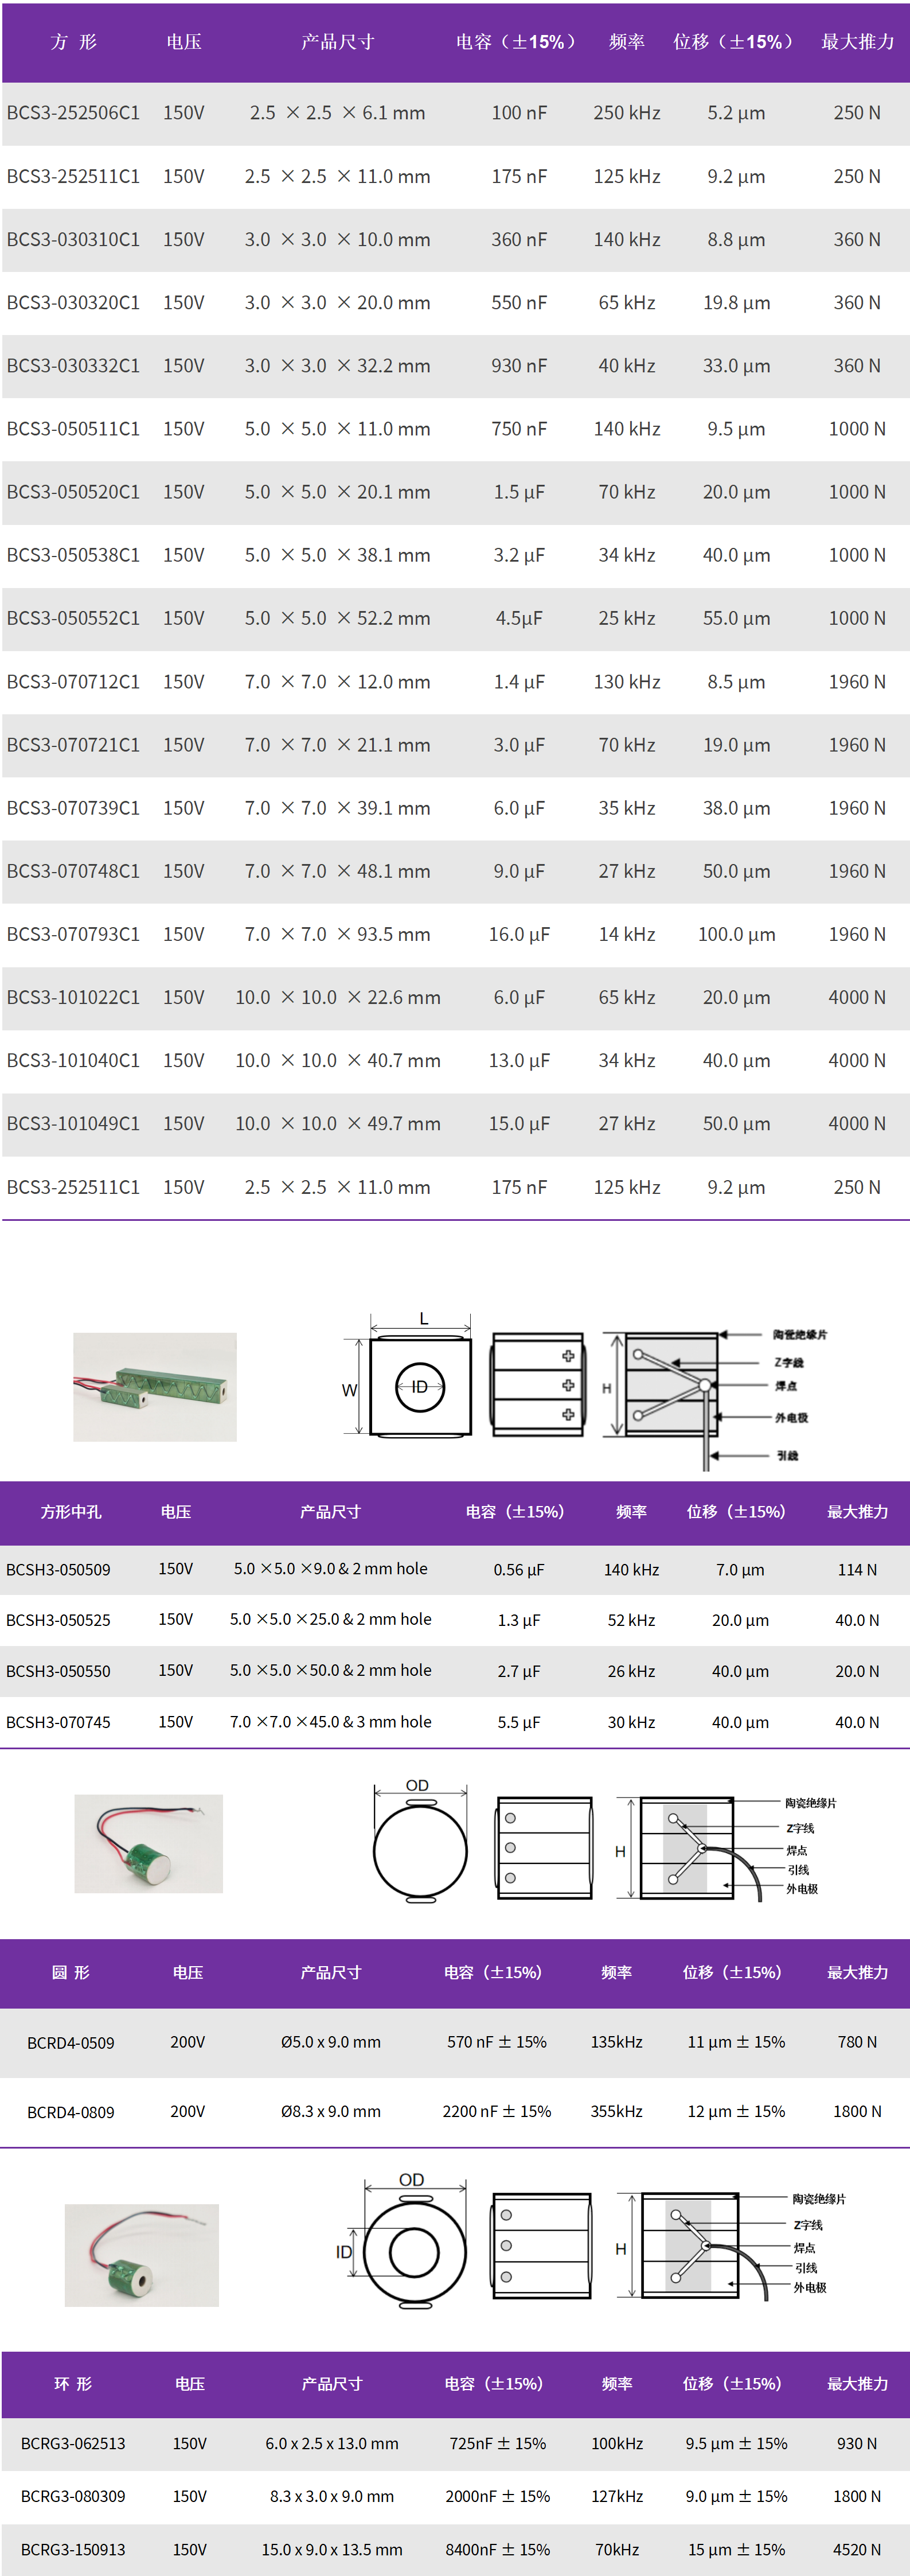Click the 100.0 μm displacement value
Viewport: 910px width, 2576px height.
click(x=736, y=934)
